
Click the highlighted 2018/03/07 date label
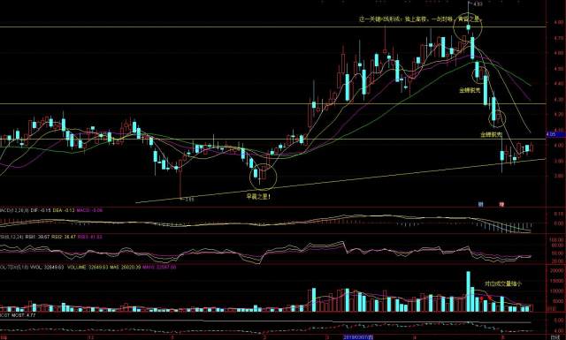tap(358, 337)
